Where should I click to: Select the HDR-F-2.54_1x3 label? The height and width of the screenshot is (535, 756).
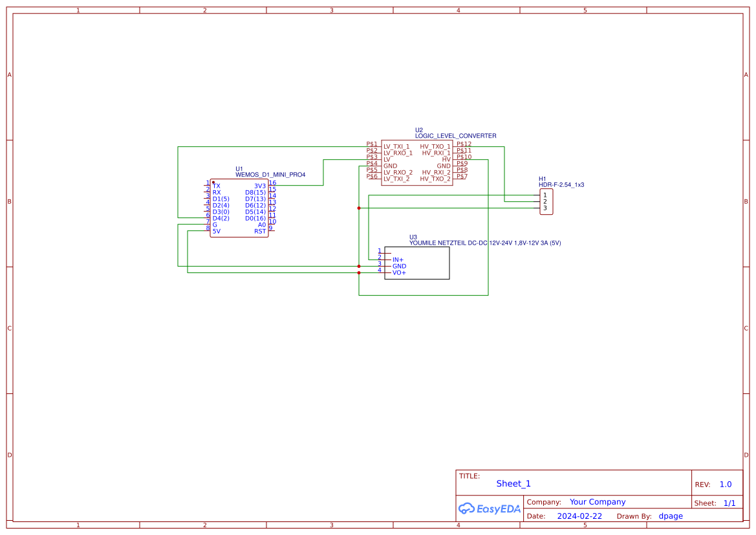click(x=561, y=184)
